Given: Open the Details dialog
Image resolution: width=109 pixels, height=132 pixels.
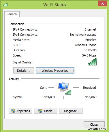Looking at the screenshot, I should 24,71.
